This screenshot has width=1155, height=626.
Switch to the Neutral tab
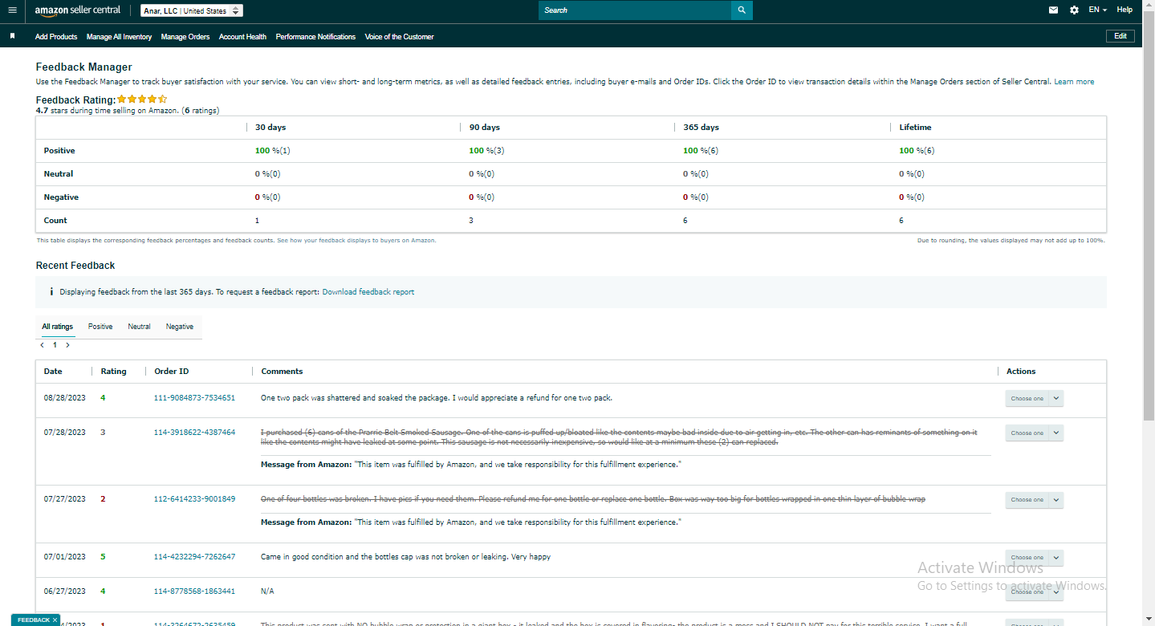point(139,327)
